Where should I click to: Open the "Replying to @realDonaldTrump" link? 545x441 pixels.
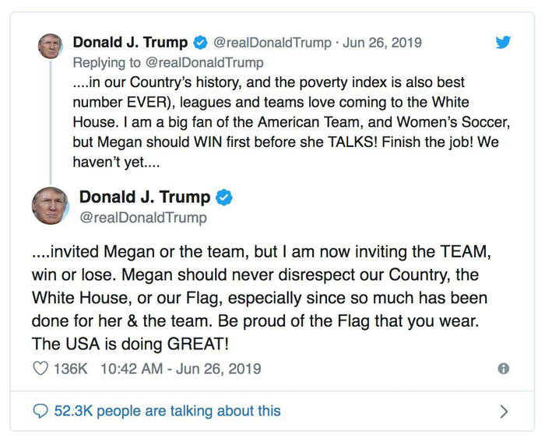pos(168,62)
